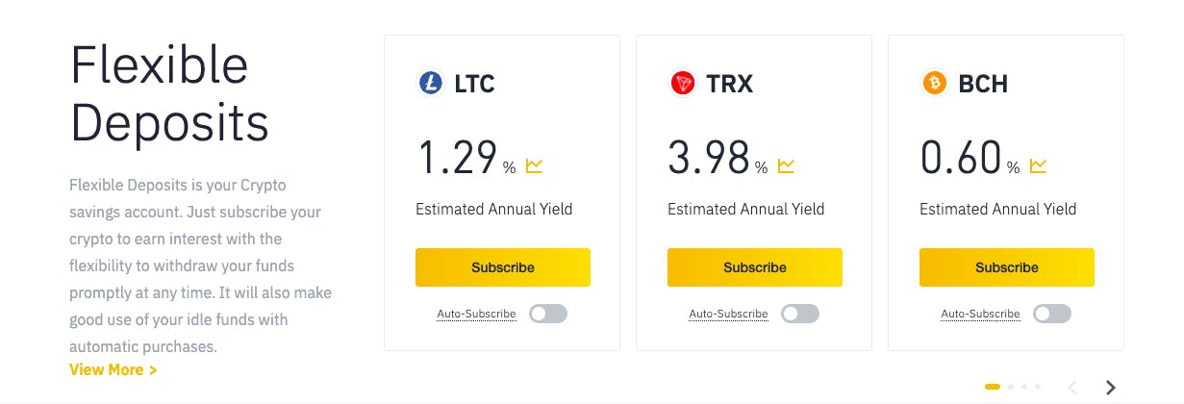Click the BCH Bitcoin Cash coin icon
Viewport: 1184px width, 404px height.
click(x=935, y=84)
